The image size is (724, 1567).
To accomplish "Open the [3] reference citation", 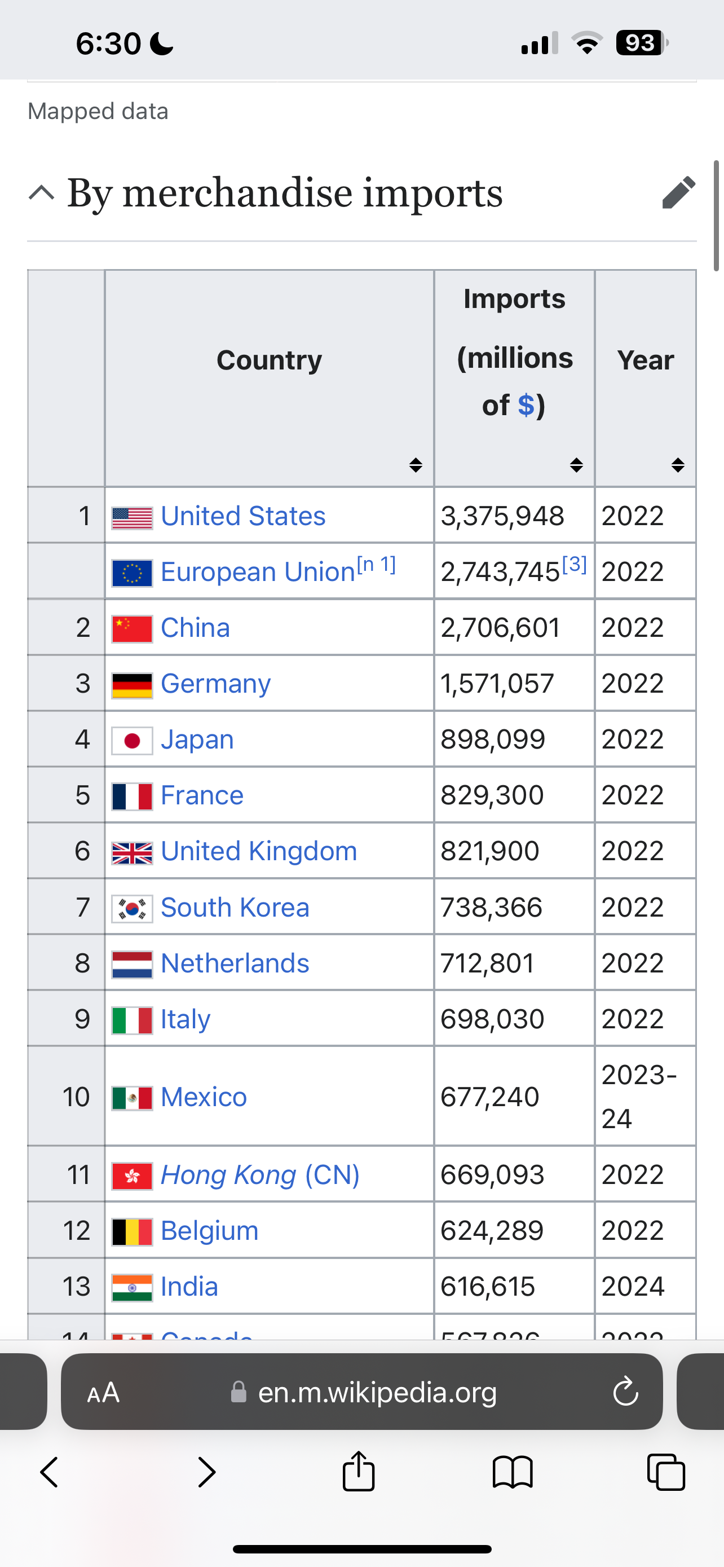I will pyautogui.click(x=575, y=565).
